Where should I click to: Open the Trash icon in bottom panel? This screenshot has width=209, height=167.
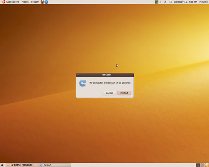pyautogui.click(x=207, y=165)
